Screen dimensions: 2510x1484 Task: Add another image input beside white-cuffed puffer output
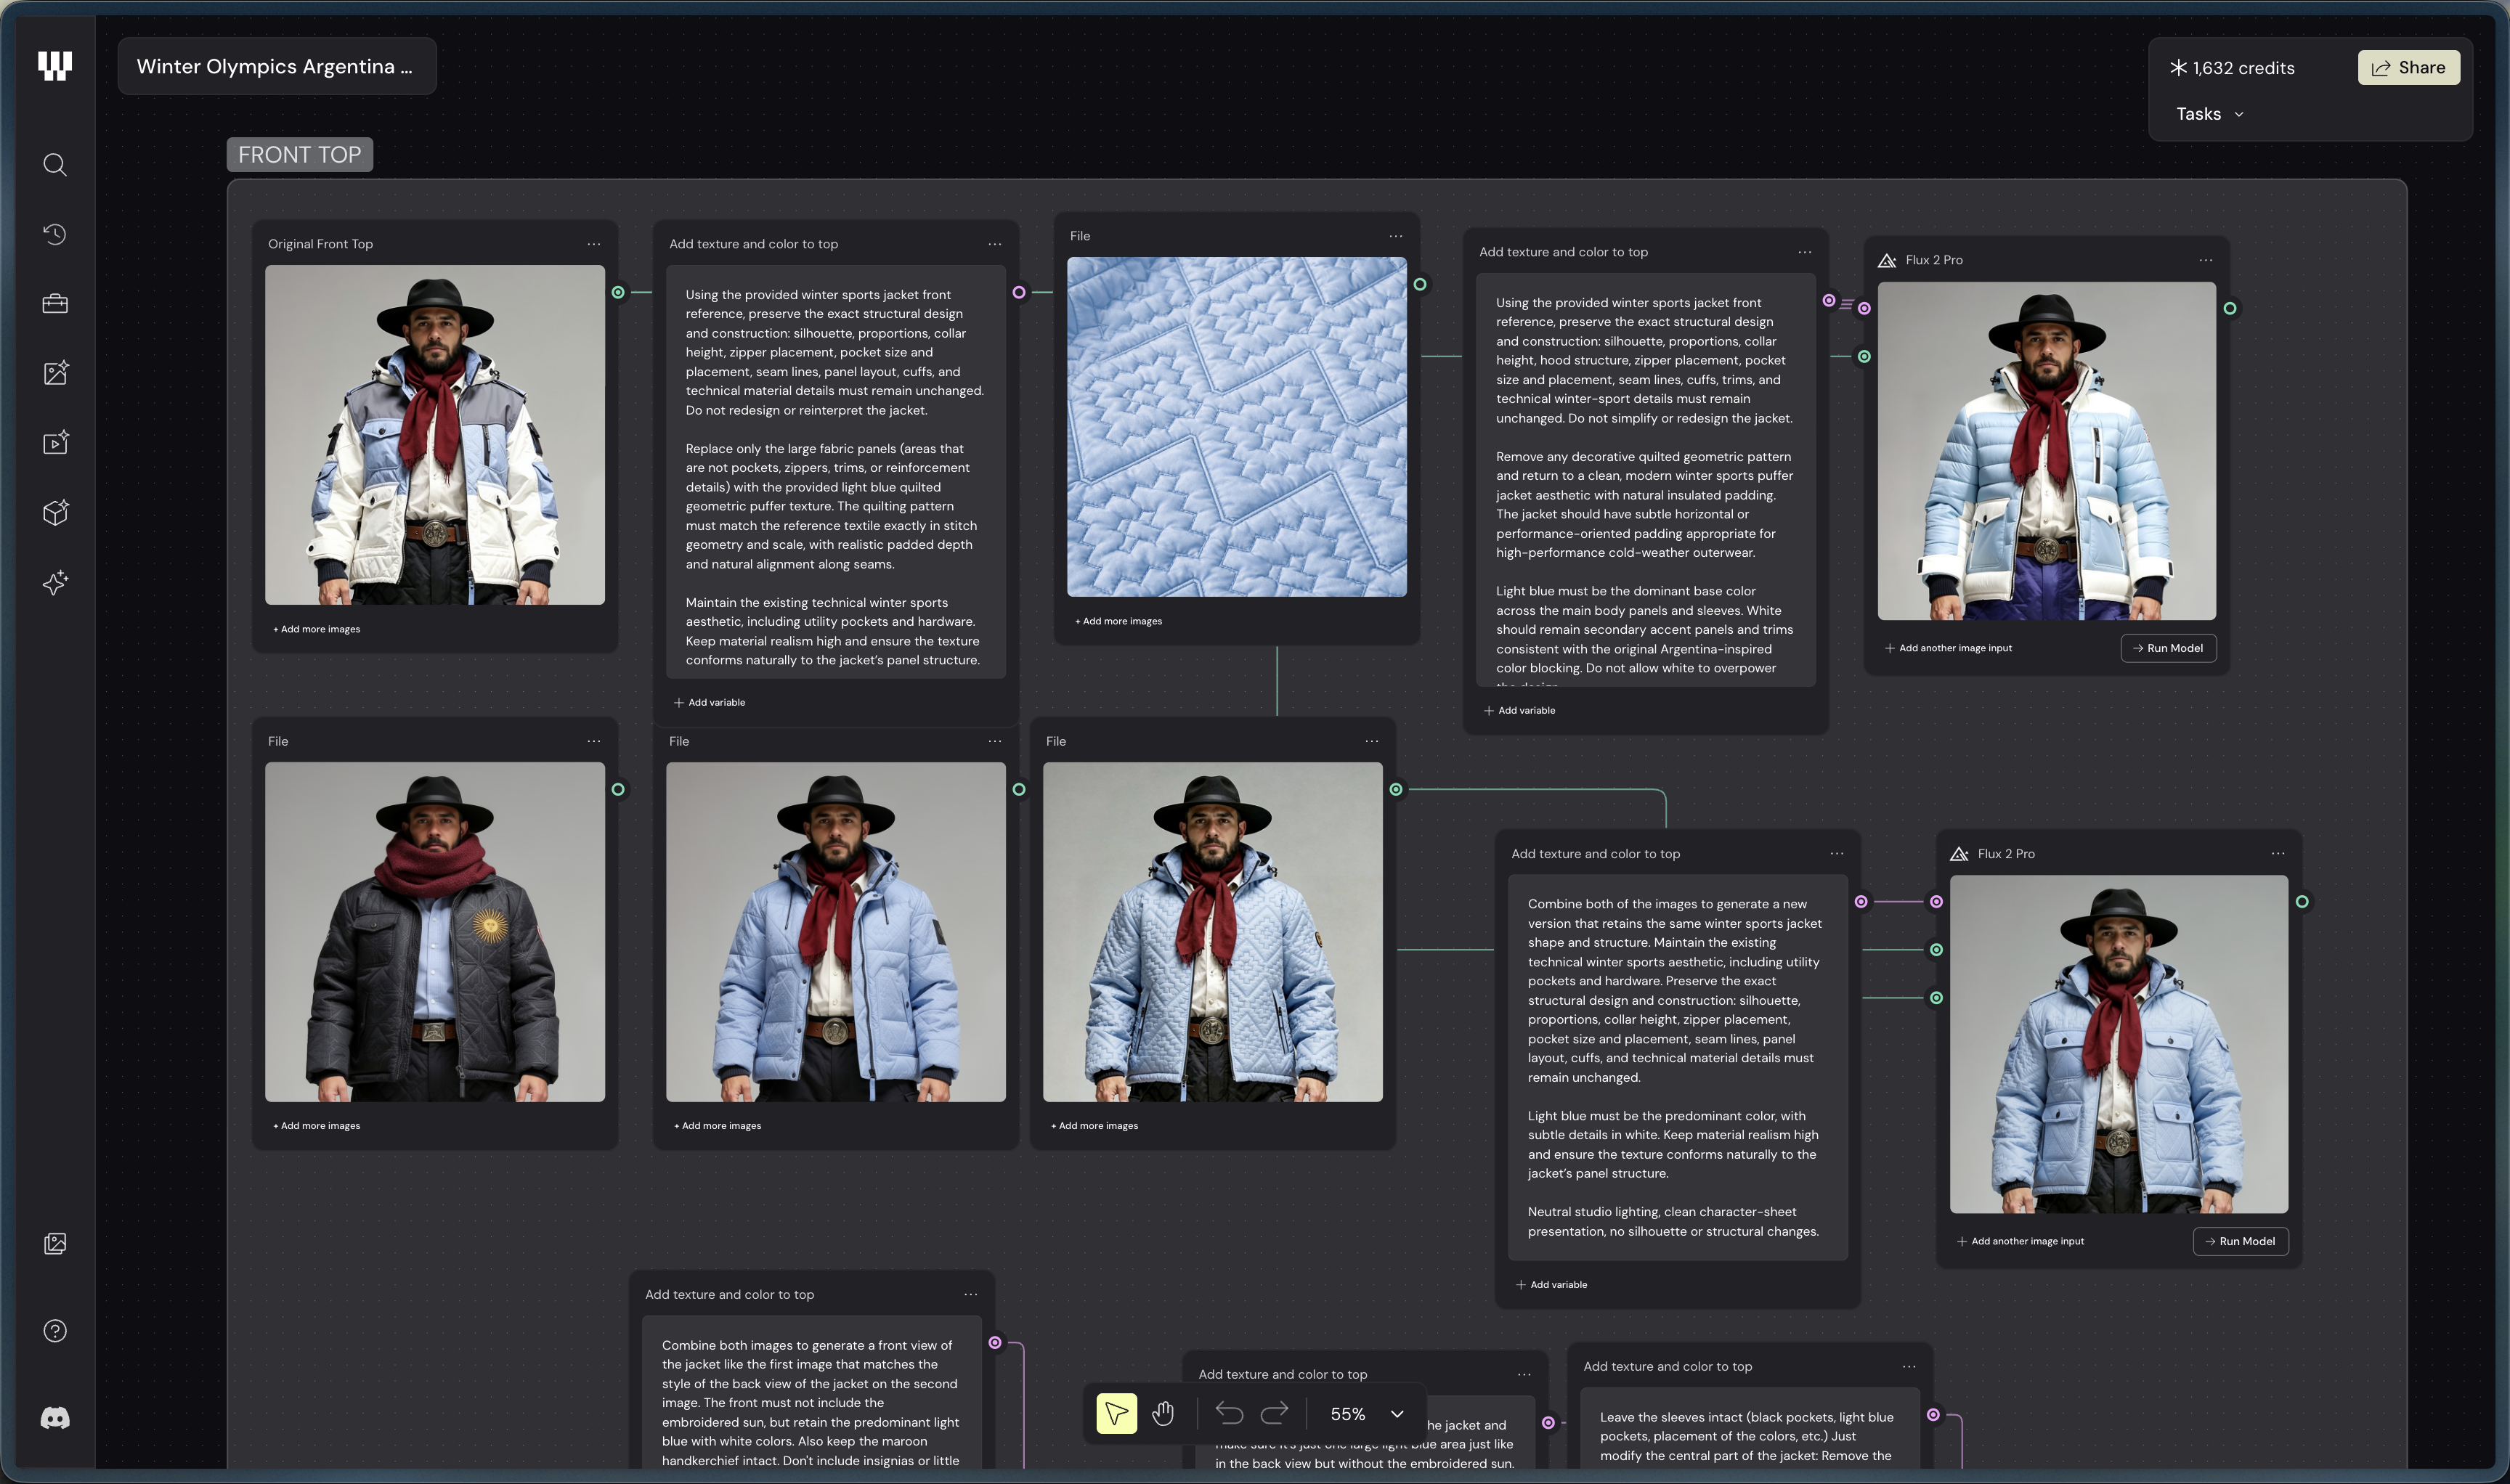pos(1949,648)
